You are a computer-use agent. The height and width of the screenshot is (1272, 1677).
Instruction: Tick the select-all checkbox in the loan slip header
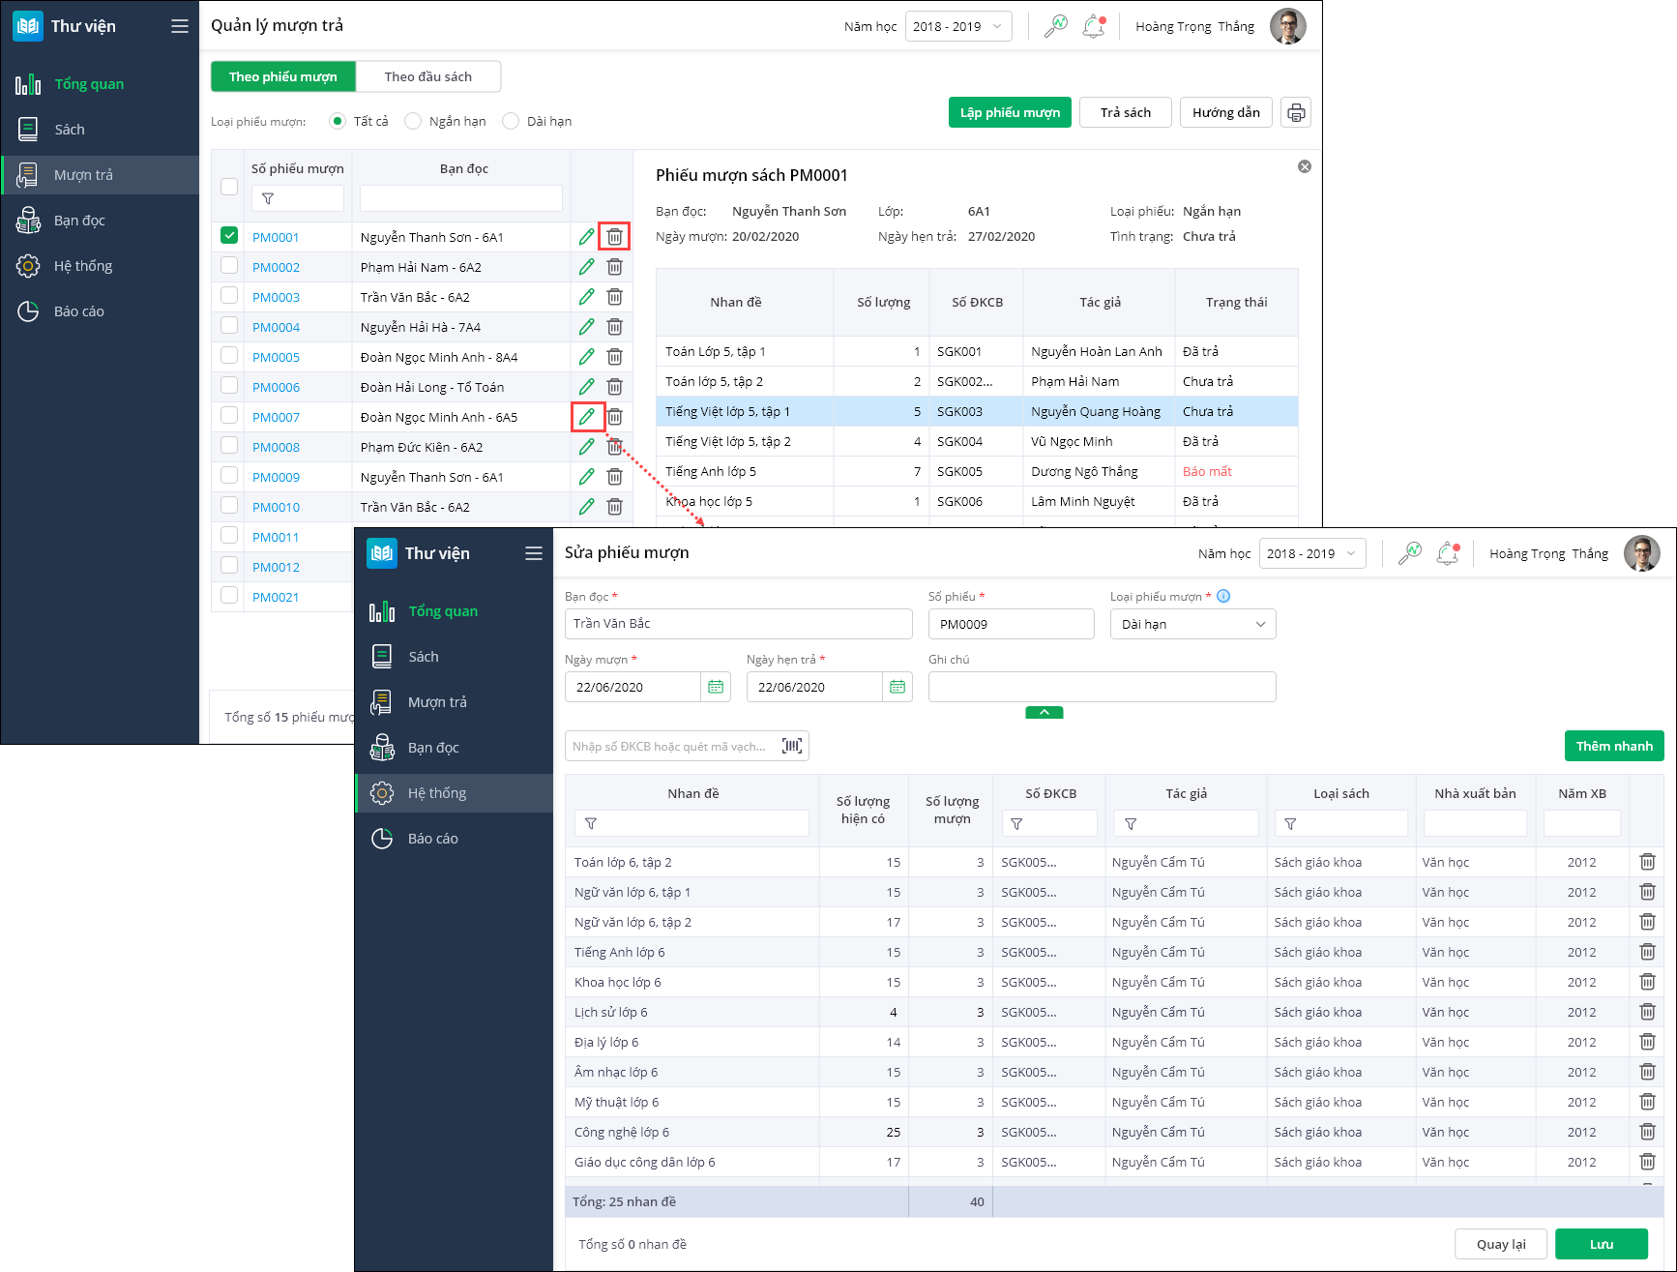pos(229,187)
